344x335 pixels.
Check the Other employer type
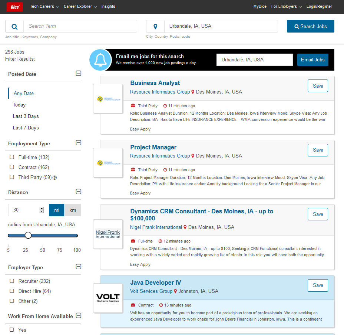pyautogui.click(x=12, y=301)
